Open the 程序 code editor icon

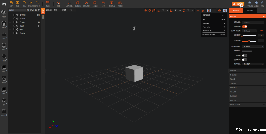(x=58, y=3)
